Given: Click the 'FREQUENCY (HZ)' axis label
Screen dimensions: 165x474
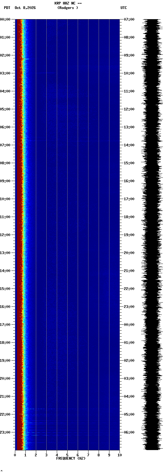Looking at the screenshot, I should point(71,458).
